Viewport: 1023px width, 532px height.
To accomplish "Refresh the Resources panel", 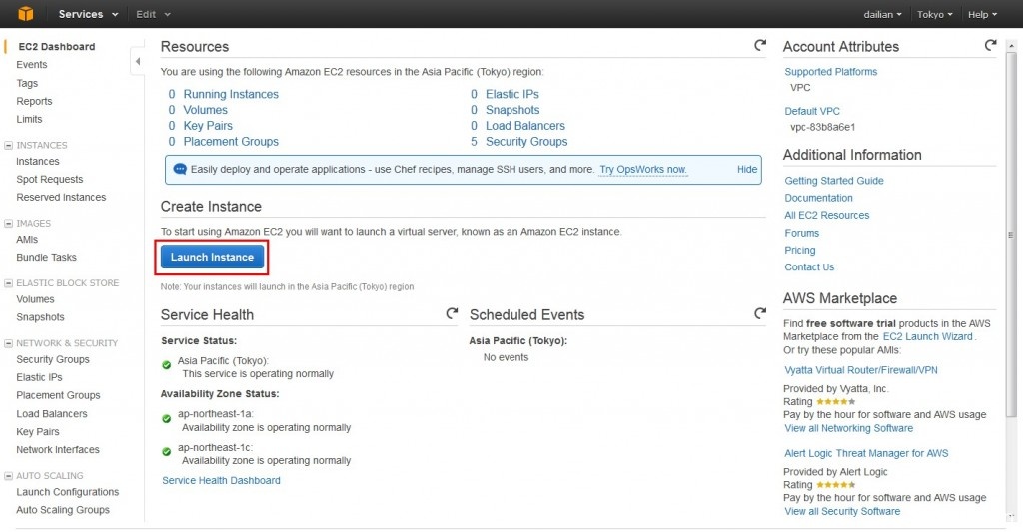I will (760, 46).
